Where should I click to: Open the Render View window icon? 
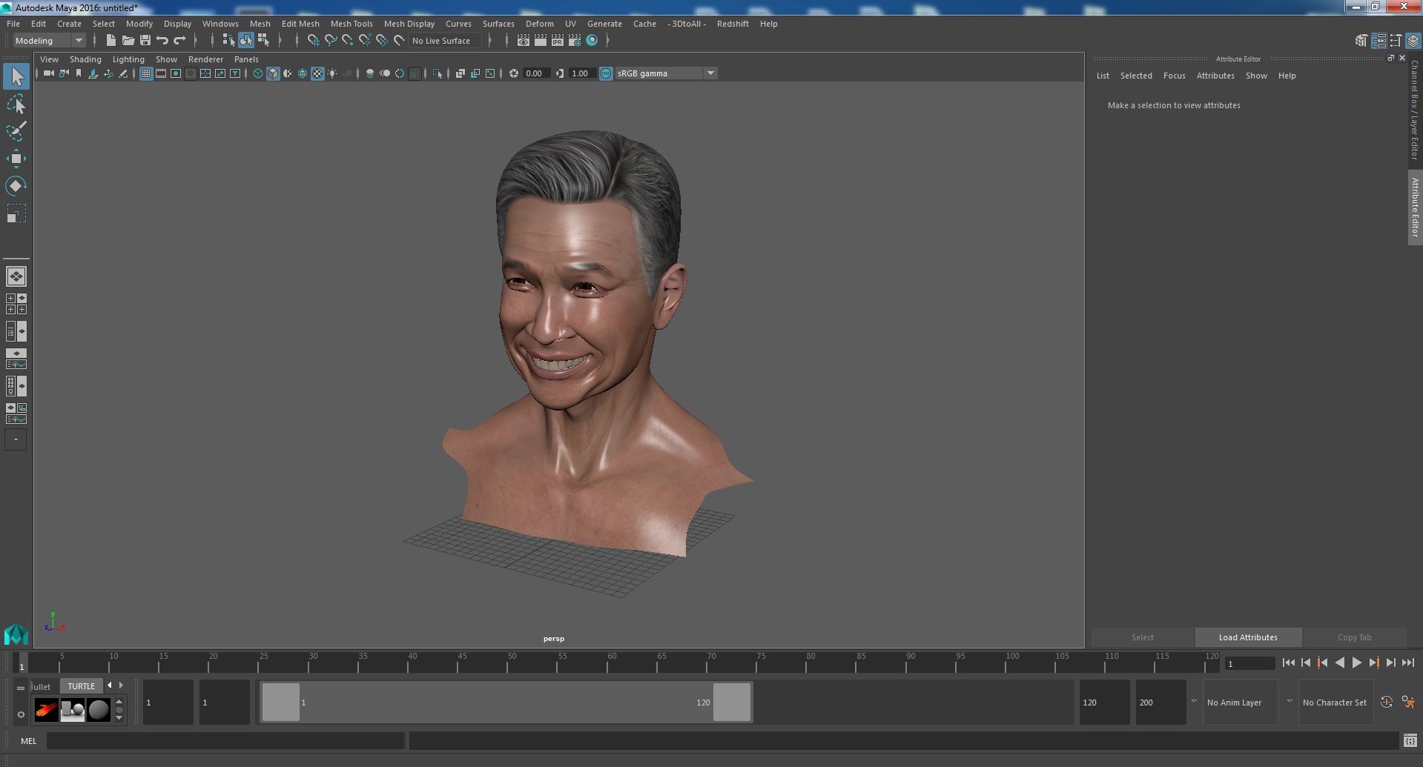(524, 41)
